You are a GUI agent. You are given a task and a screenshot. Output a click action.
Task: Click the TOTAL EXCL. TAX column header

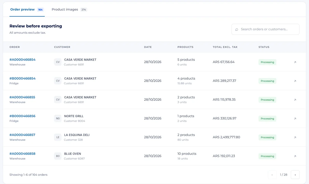(225, 47)
